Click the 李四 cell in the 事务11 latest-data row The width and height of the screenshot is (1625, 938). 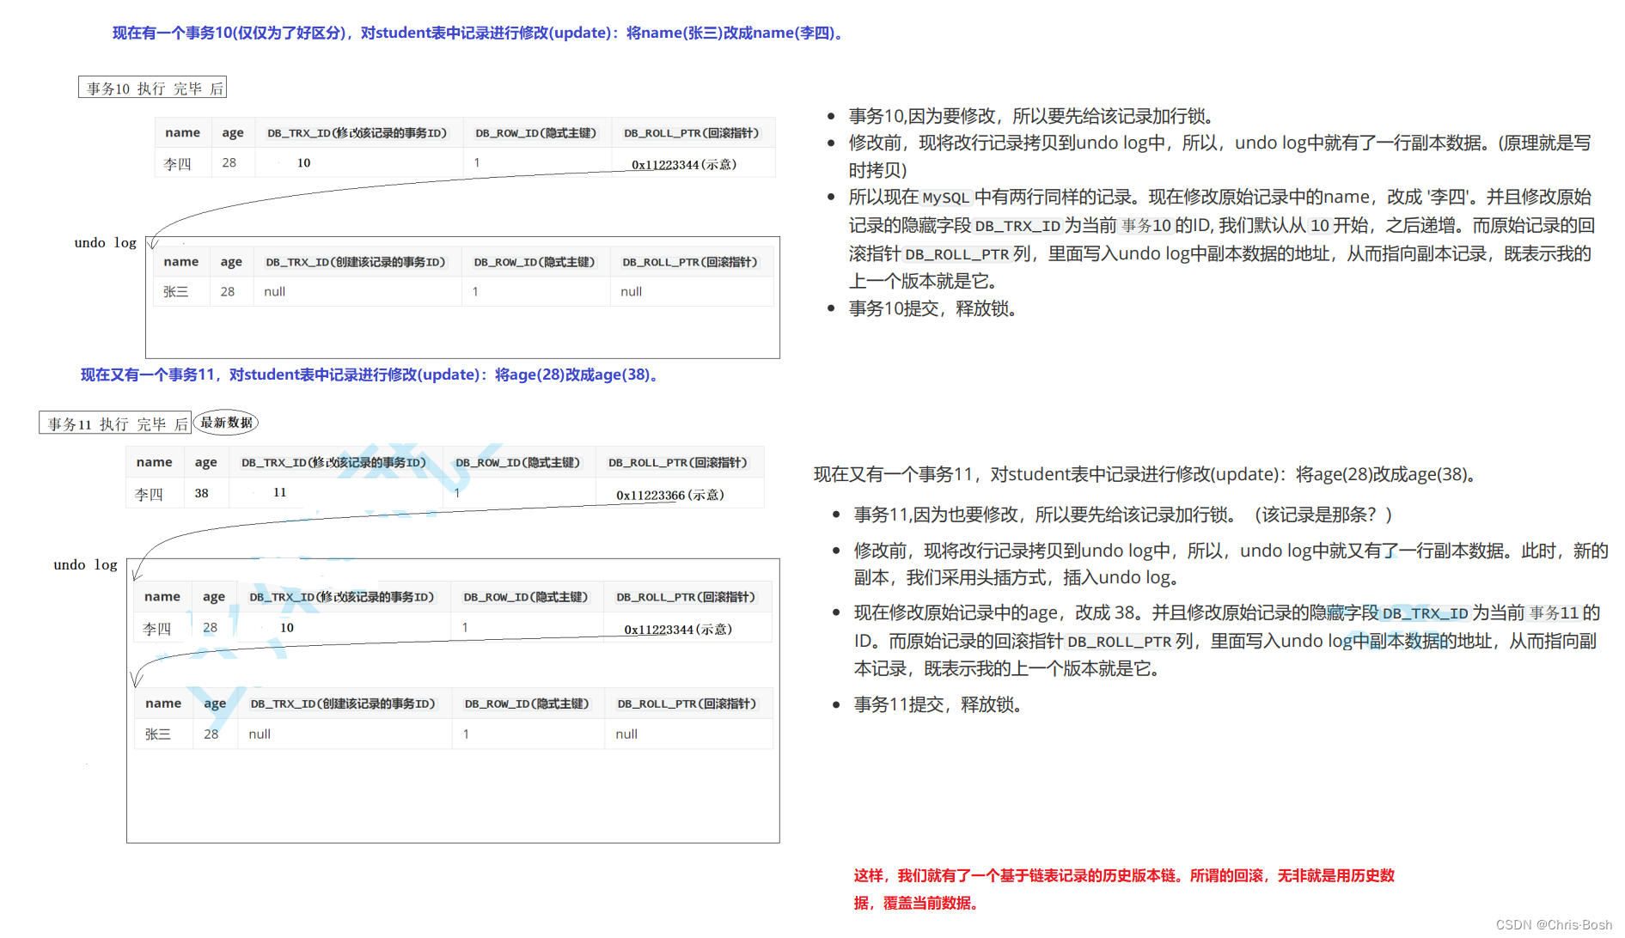149,494
